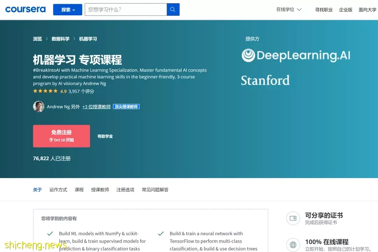Viewport: 378px width, 252px height.
Task: Click the globe icon for 100% online course
Action: tap(293, 245)
